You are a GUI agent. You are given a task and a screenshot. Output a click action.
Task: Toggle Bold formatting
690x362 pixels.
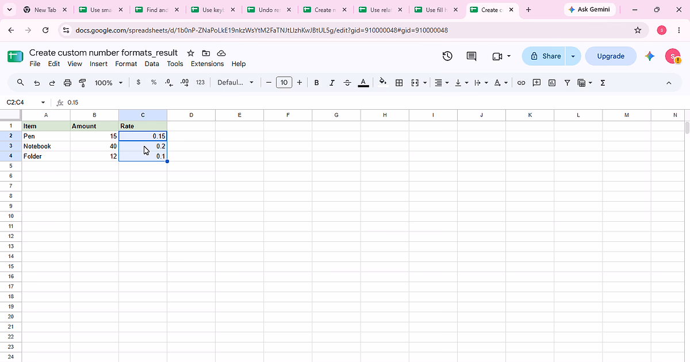point(316,83)
